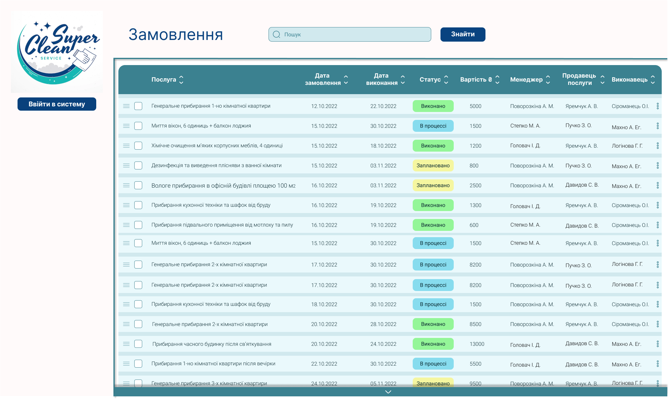Sort by Дата замовлення column arrows
Image resolution: width=669 pixels, height=399 pixels.
[346, 80]
